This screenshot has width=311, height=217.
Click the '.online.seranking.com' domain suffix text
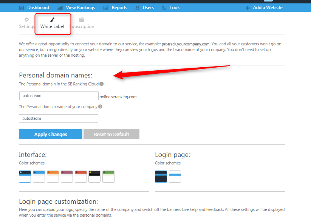[118, 97]
